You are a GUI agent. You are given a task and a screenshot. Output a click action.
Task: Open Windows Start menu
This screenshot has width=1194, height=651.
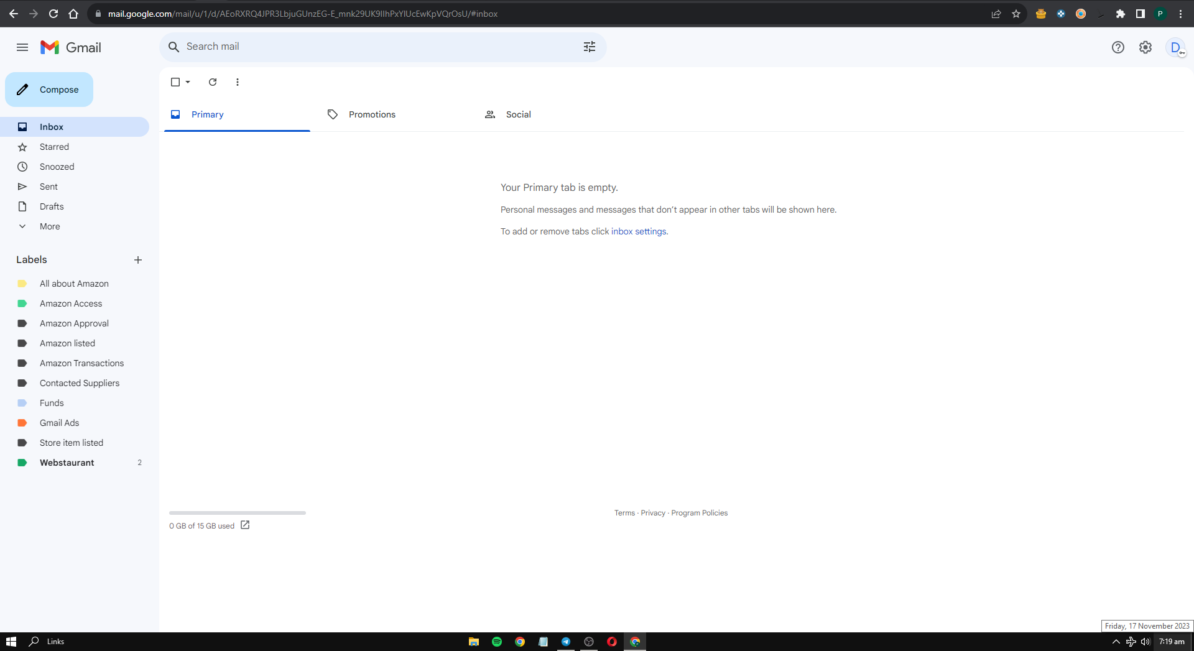pyautogui.click(x=11, y=642)
